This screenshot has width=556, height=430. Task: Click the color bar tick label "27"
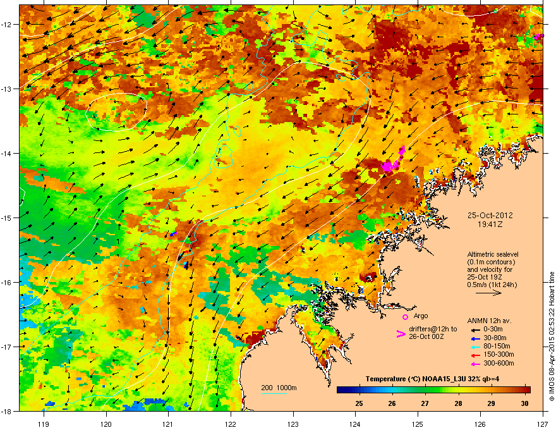(425, 403)
